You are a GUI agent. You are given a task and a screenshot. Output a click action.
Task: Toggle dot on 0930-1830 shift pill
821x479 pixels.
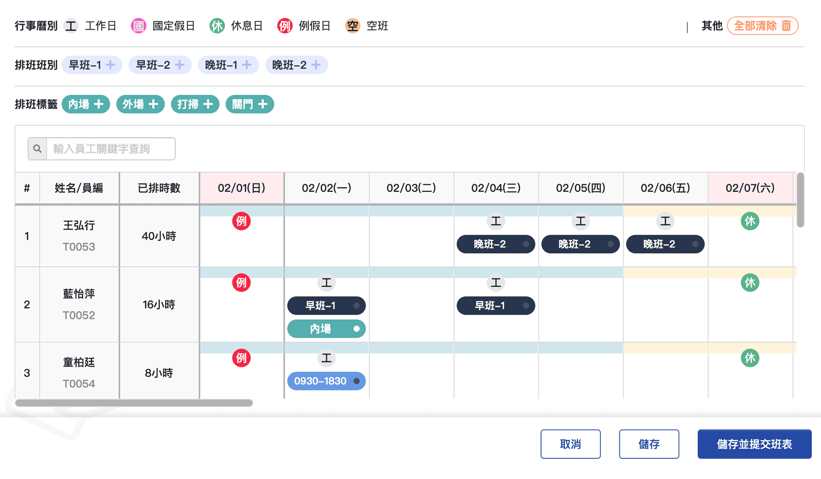coord(356,381)
